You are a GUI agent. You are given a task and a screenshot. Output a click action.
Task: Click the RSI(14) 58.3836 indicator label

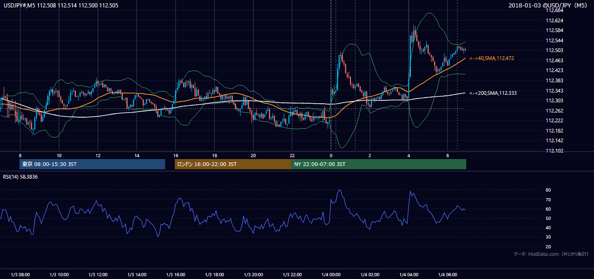pyautogui.click(x=20, y=177)
